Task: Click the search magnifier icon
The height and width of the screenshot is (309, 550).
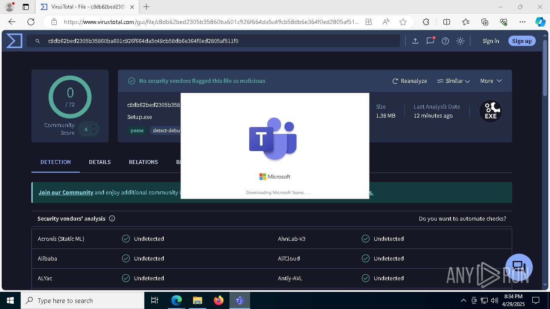Action: [x=38, y=41]
